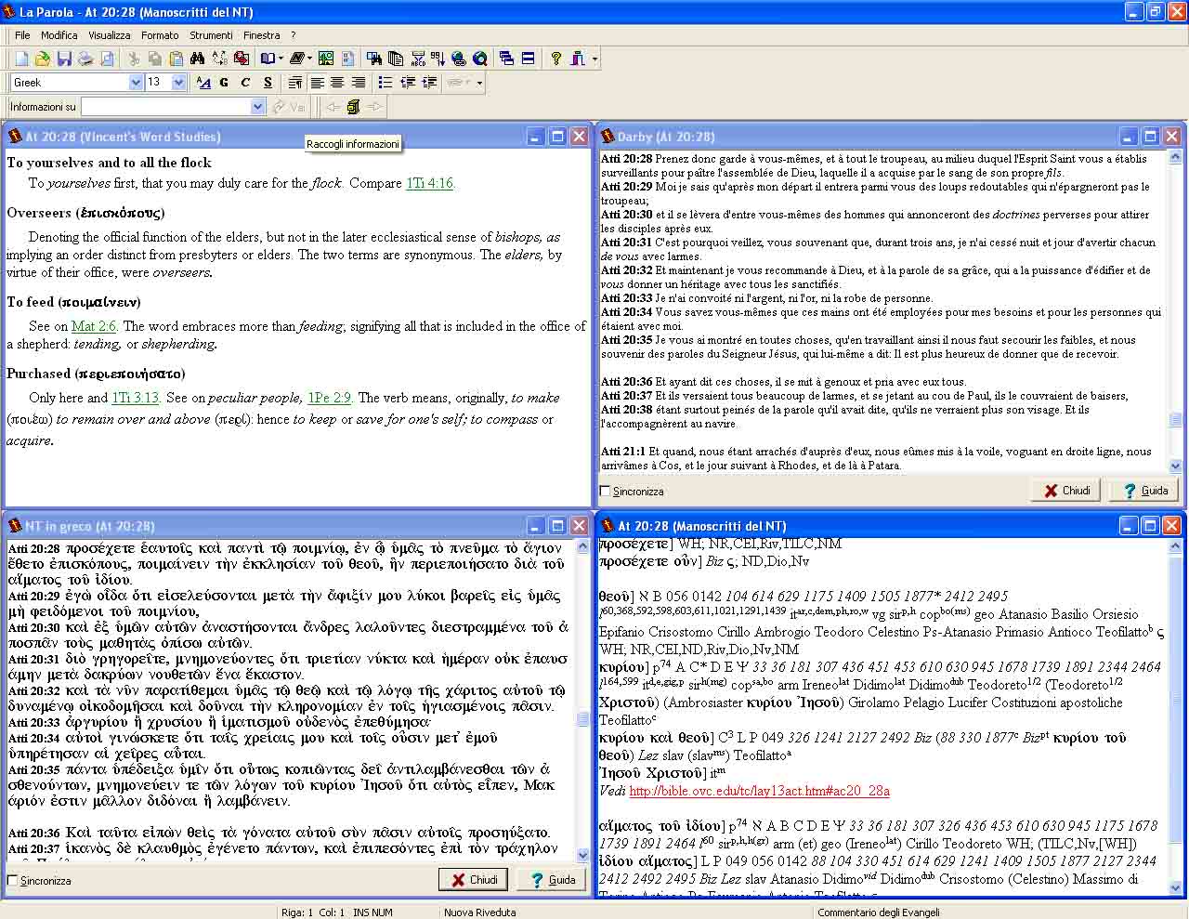Open a file with the folder icon
Image resolution: width=1189 pixels, height=919 pixels.
click(x=43, y=59)
